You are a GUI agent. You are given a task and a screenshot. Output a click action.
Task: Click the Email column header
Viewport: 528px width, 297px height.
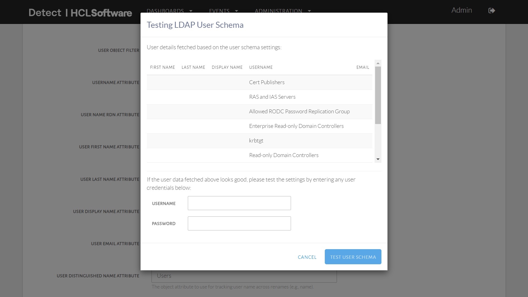[362, 67]
